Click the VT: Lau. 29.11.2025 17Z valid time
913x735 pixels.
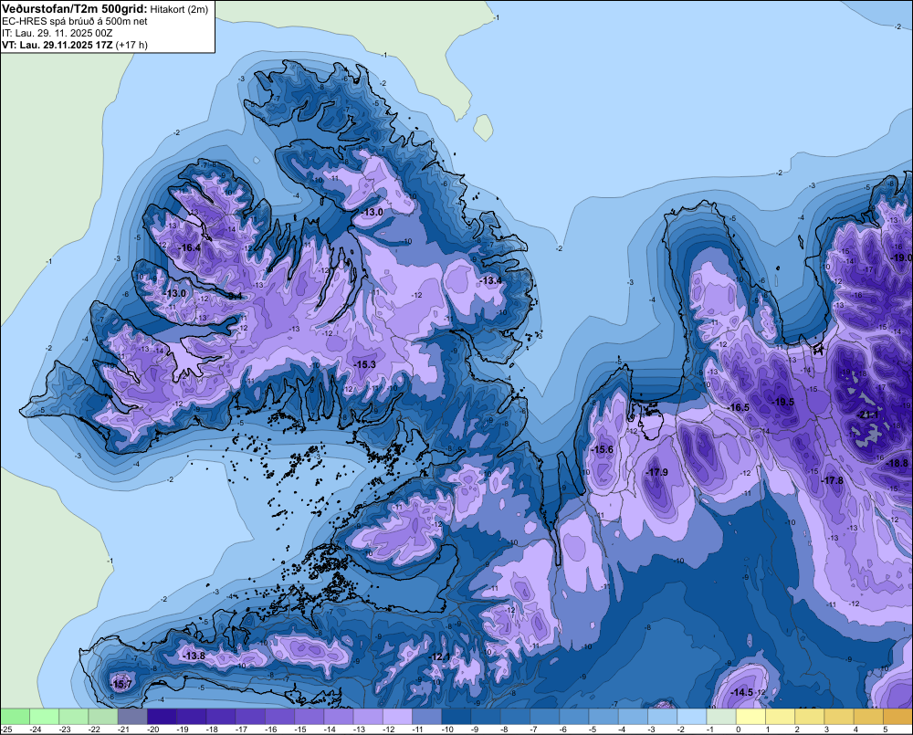point(57,45)
